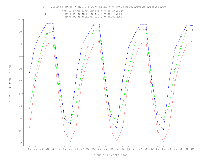Click the x-axis tick label 57
The height and width of the screenshot is (162, 210).
[x=140, y=149]
